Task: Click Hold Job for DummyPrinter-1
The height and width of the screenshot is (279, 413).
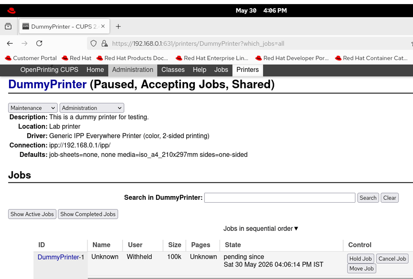Action: (x=360, y=259)
